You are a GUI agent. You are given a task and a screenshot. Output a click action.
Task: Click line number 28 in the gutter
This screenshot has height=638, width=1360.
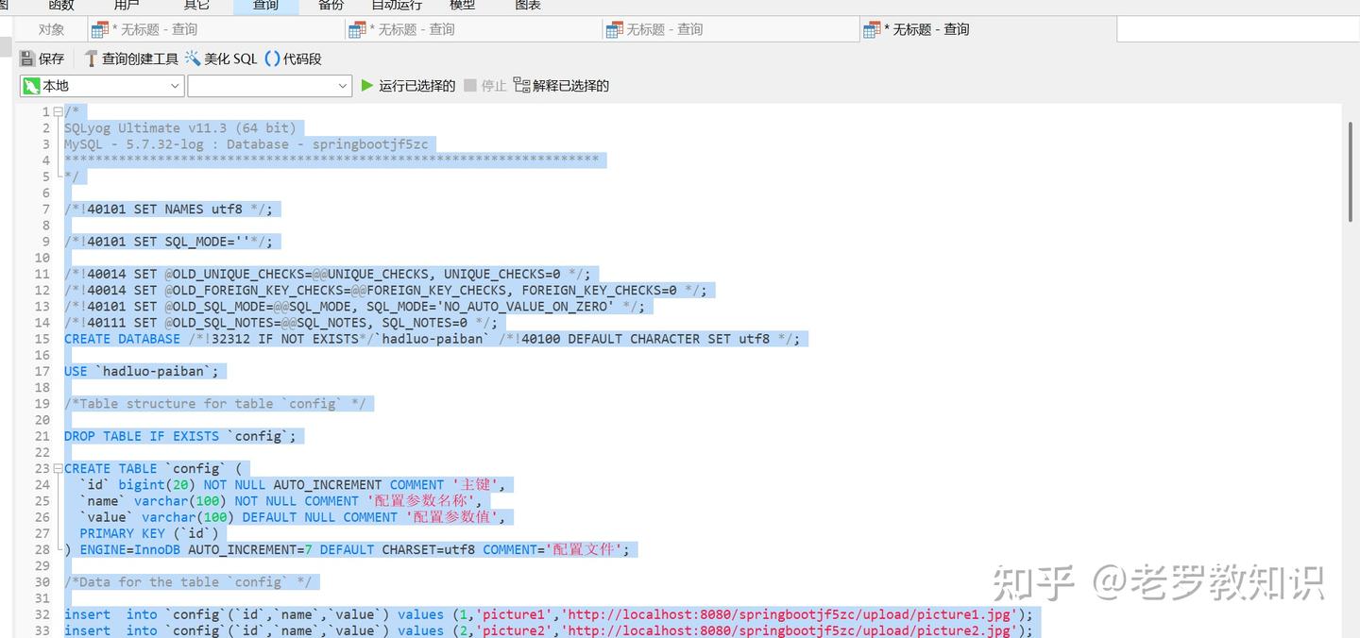point(42,548)
